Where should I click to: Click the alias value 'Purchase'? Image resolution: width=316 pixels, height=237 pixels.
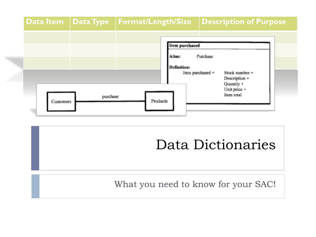coord(205,56)
